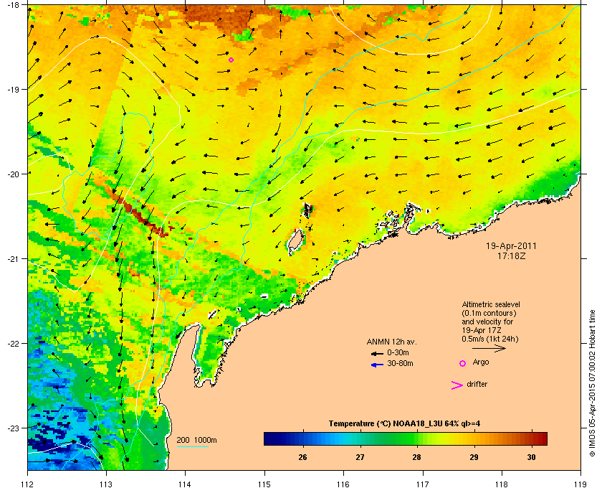
Task: Click the time text 17:18Z
Action: tap(511, 255)
